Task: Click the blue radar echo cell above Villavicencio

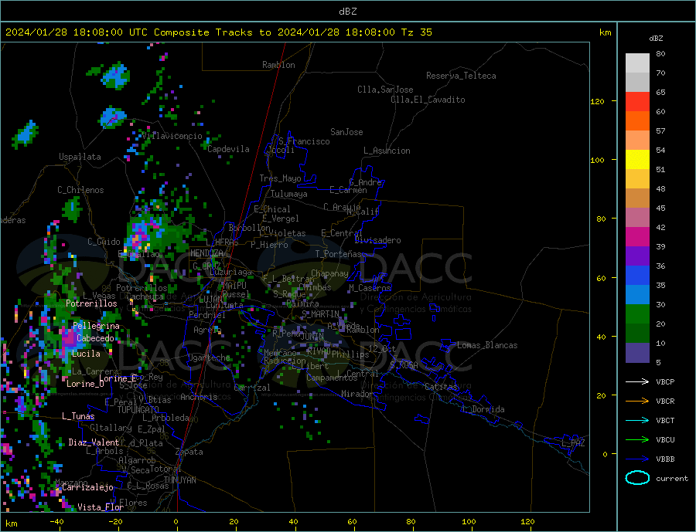Action: pos(113,118)
